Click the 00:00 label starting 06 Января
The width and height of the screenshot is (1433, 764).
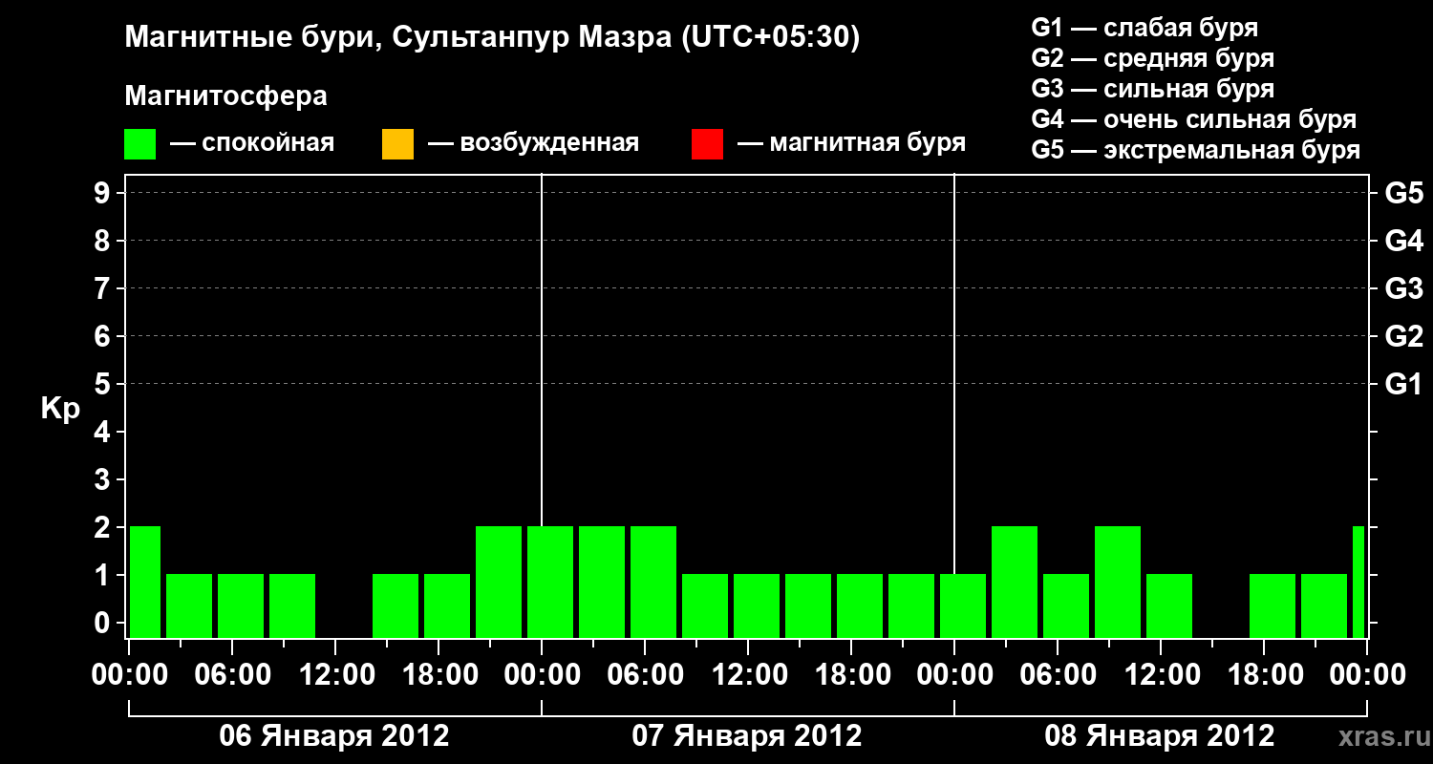[129, 675]
